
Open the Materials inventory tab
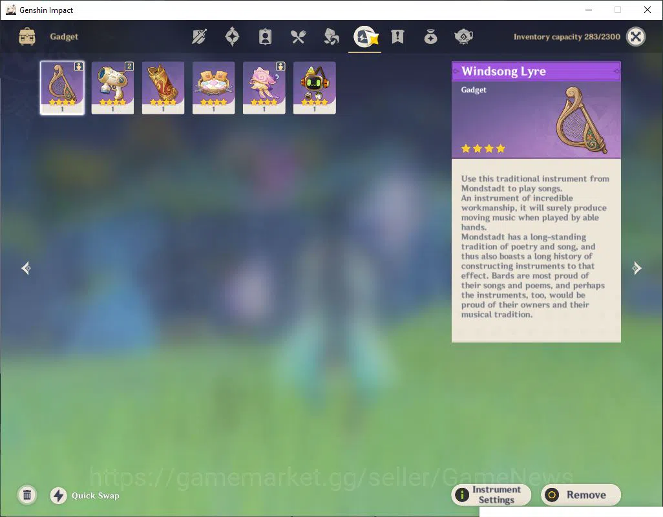coord(331,37)
